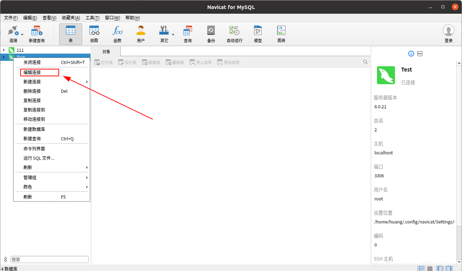This screenshot has width=462, height=271.
Task: Switch to the DDL icon in right panel
Action: 420,54
